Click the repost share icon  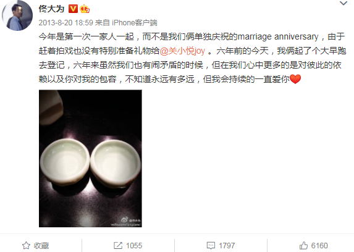tap(118, 245)
